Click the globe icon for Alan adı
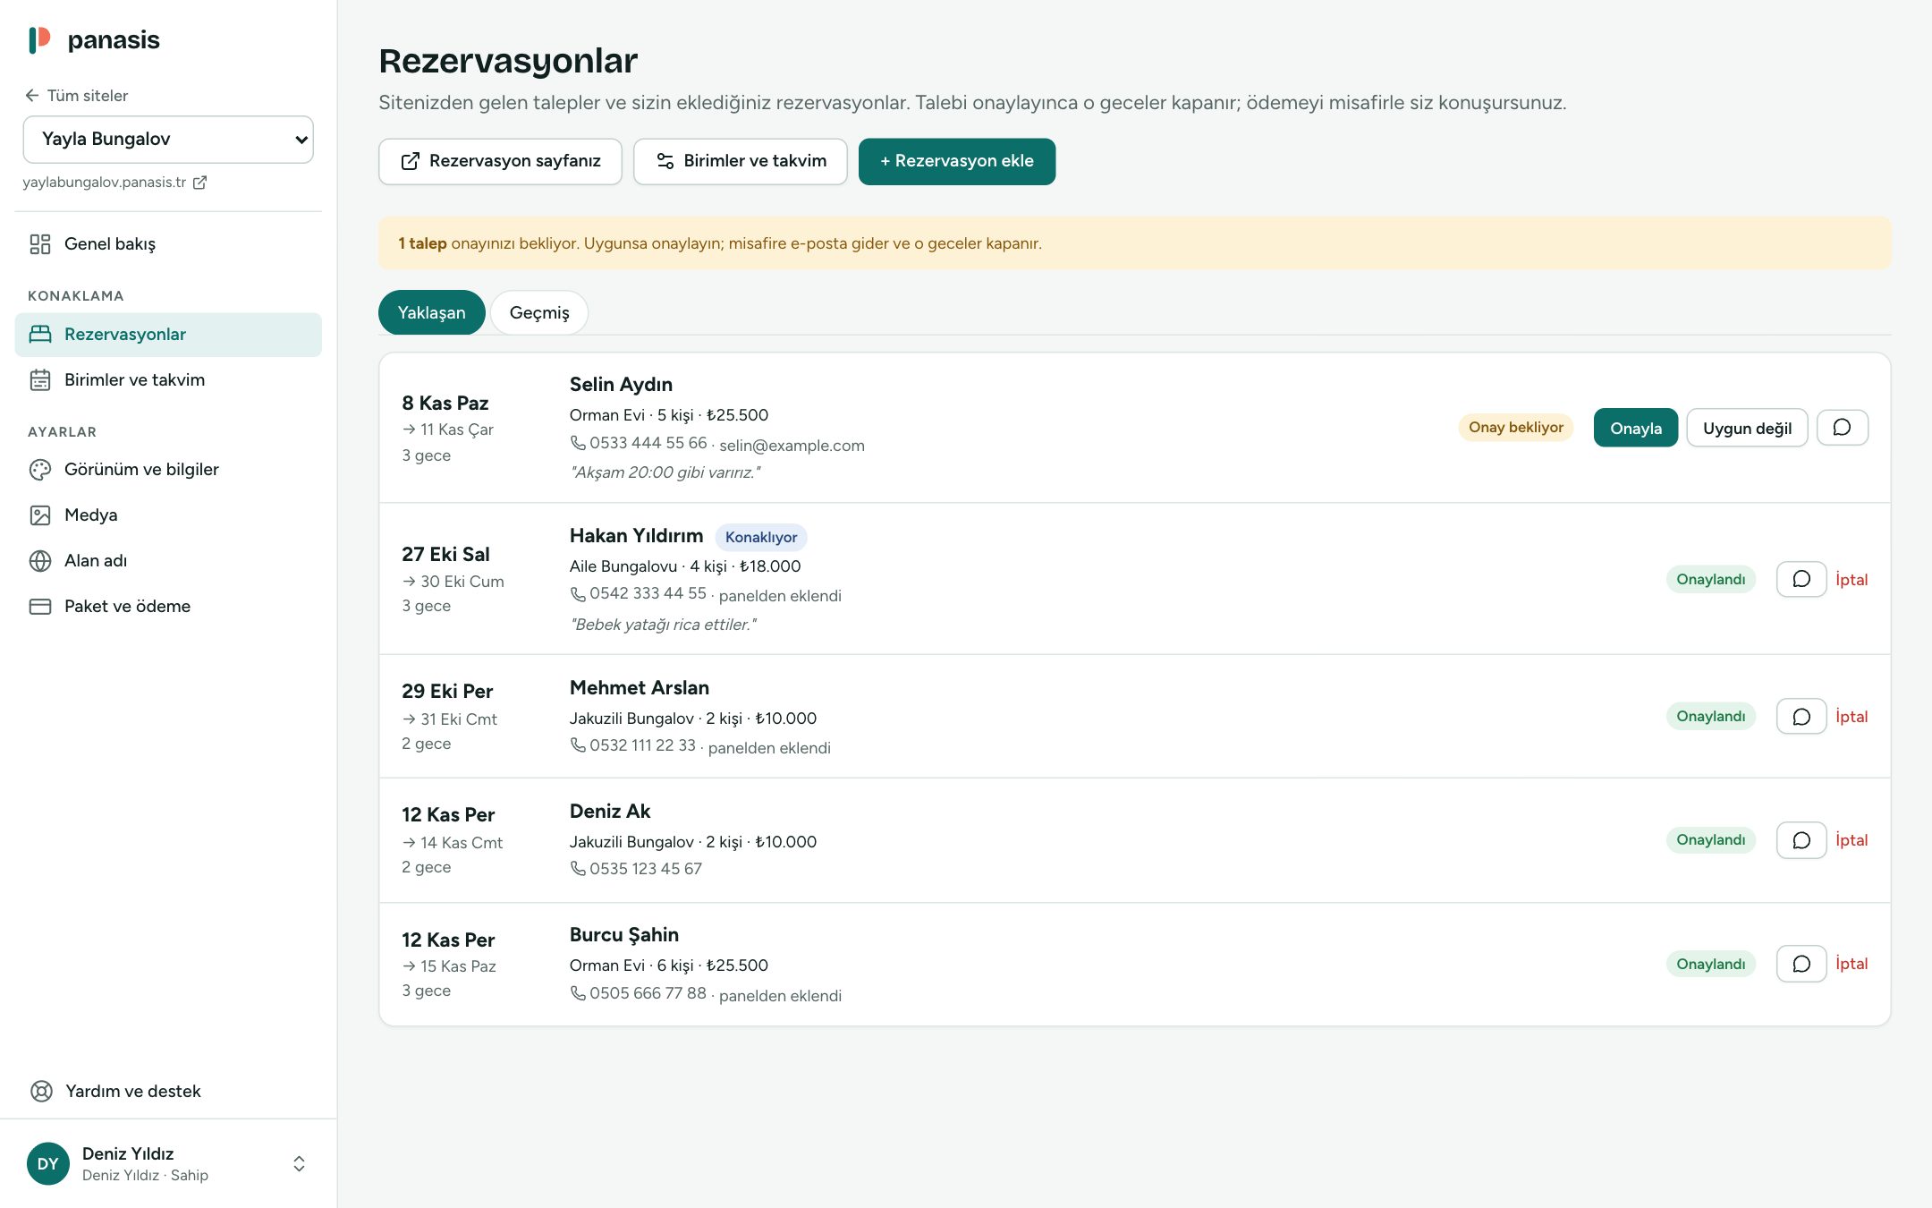Screen dimensions: 1932x1208 (x=40, y=561)
